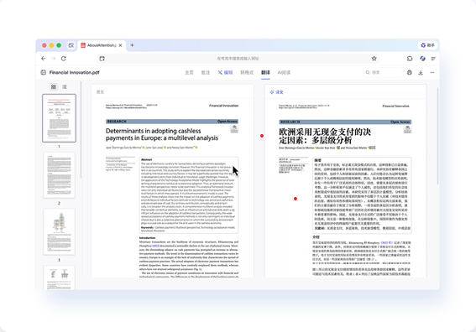Switch to the 批注 tab

click(x=206, y=72)
